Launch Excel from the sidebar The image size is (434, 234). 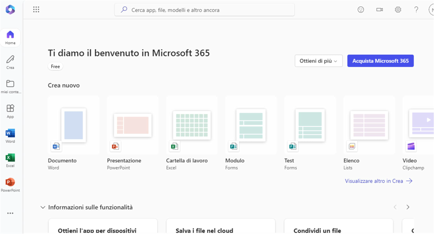coord(10,160)
